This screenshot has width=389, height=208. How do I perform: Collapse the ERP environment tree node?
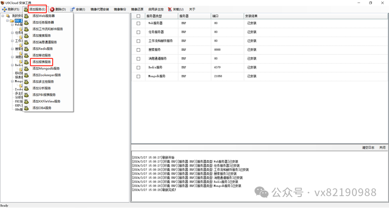(7, 21)
